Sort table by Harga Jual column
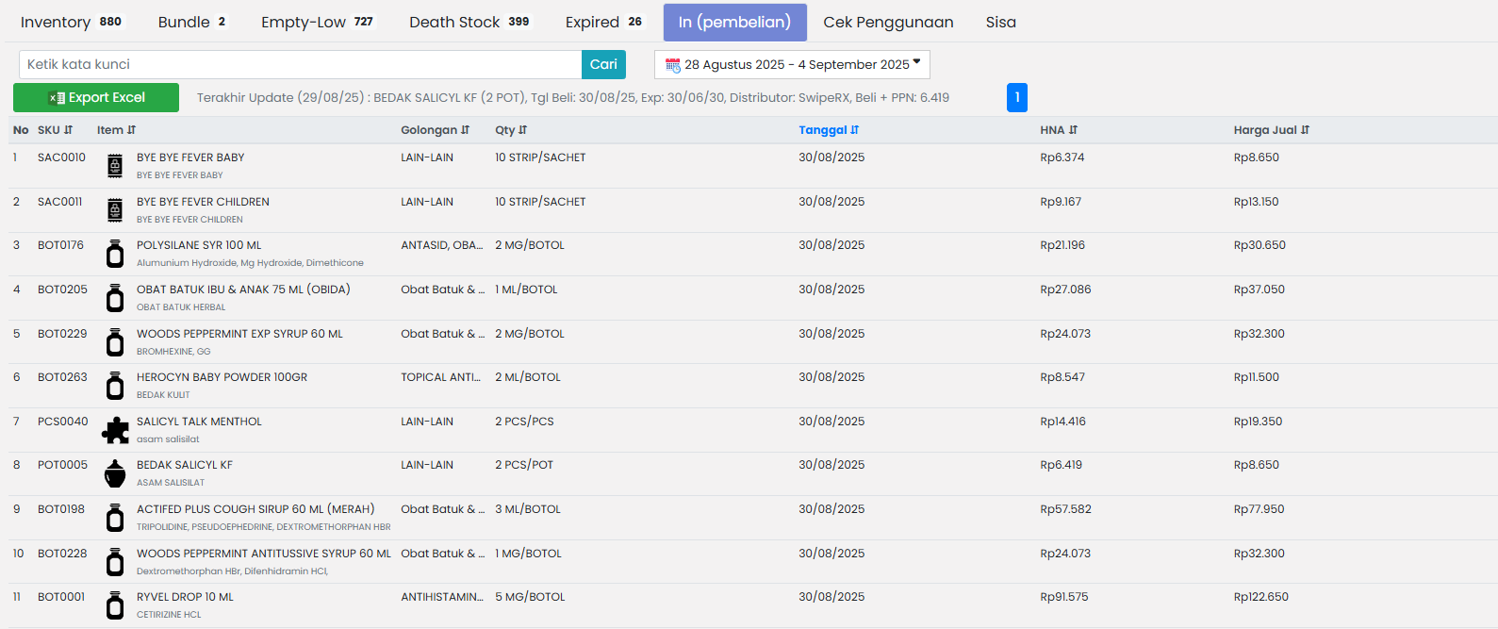1498x629 pixels. tap(1270, 130)
